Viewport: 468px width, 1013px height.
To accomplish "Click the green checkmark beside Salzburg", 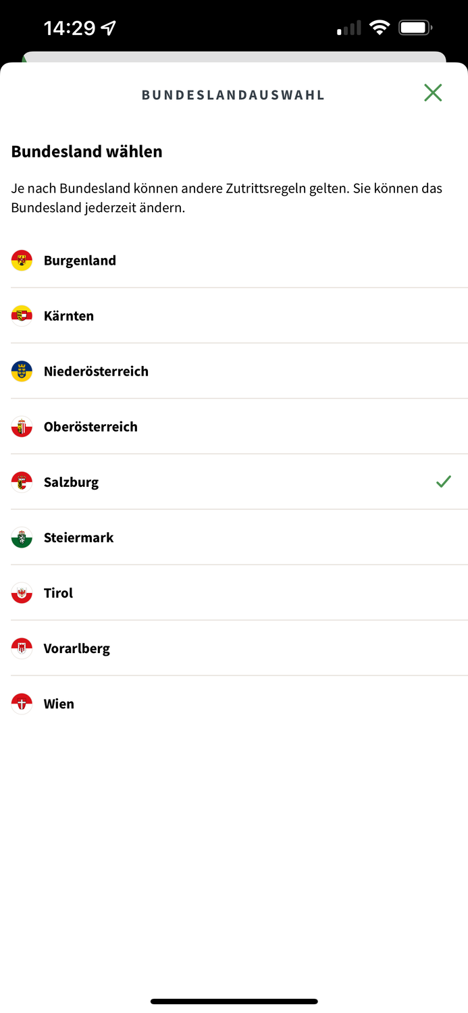I will (x=444, y=482).
